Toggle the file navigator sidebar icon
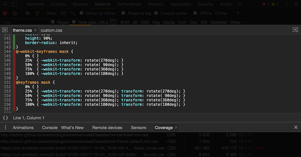The image size is (301, 157). tap(5, 30)
